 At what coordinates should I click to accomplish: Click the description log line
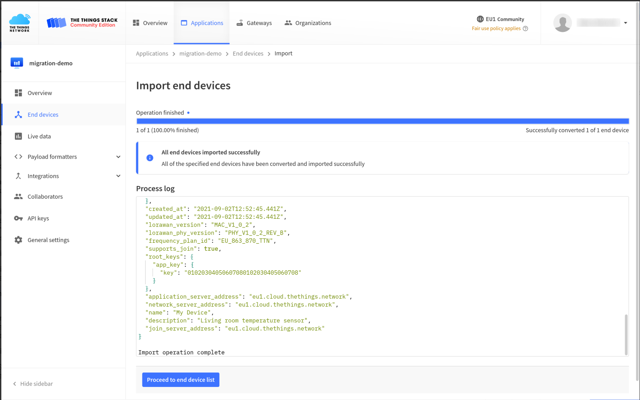click(228, 321)
